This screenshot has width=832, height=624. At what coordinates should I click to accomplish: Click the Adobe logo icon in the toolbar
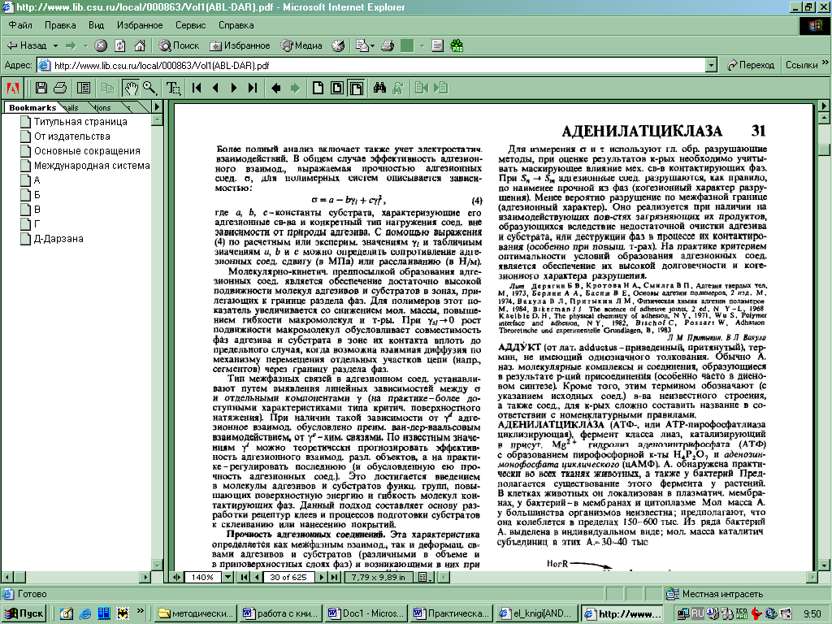13,88
